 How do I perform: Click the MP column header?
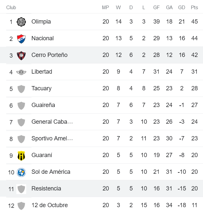(105, 8)
